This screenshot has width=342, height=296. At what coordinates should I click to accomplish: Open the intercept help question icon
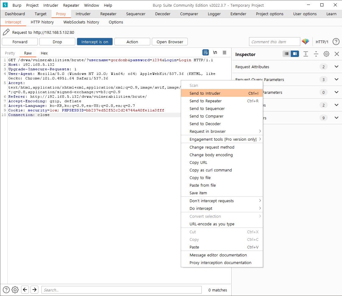[336, 42]
